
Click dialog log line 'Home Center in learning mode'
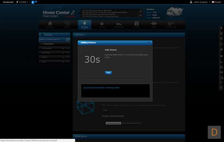tap(101, 88)
